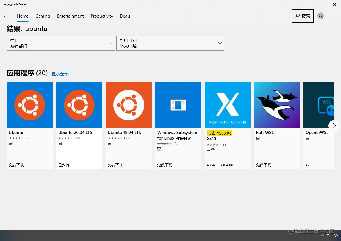Open the Ubuntu 20.04 LTS app icon

(x=79, y=105)
